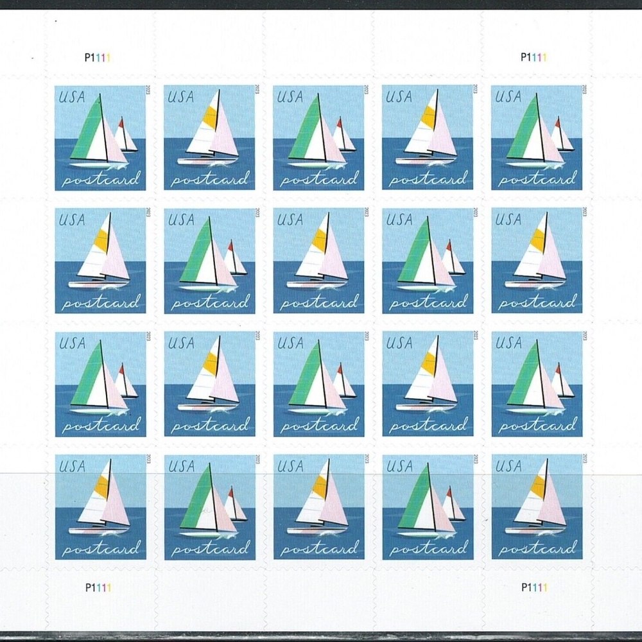Select the green-sail stamp, first row, first column
The width and height of the screenshot is (642, 642).
[x=100, y=138]
